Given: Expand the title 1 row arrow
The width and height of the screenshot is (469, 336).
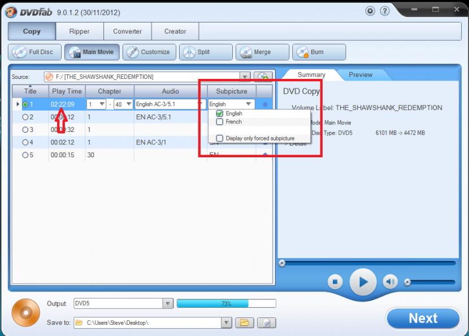Looking at the screenshot, I should [18, 104].
